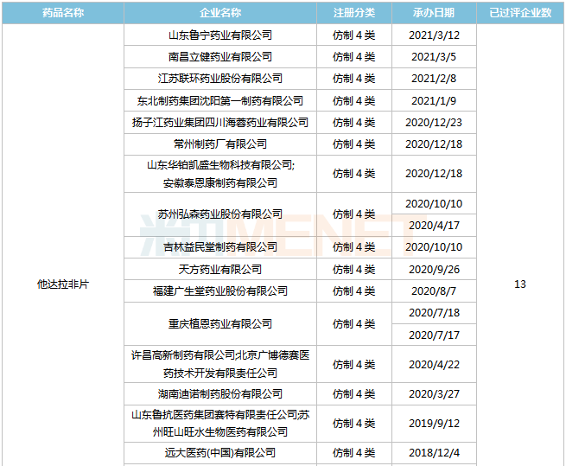Screen dimensions: 566x466
Task: Select 江苏联环药业股份有限公司 cell
Action: (x=220, y=79)
